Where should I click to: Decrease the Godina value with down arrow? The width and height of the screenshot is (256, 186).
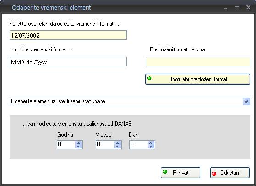coord(78,147)
